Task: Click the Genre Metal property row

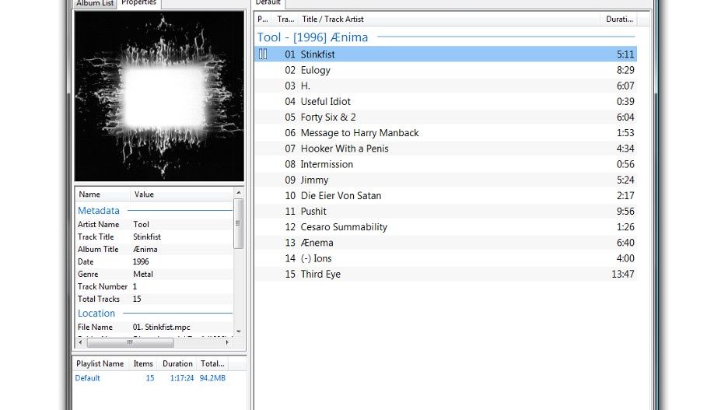Action: (154, 275)
